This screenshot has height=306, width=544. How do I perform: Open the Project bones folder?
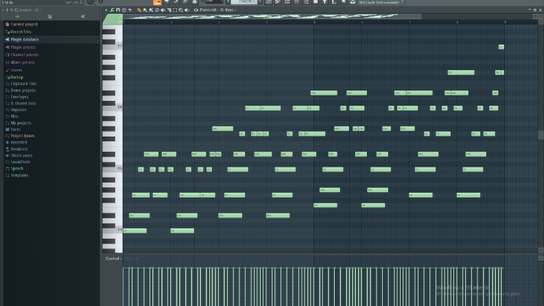click(x=23, y=136)
